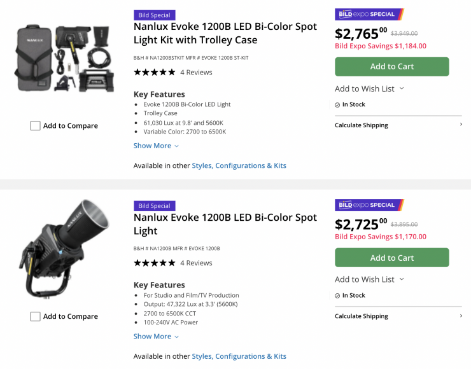Tick Add to Compare for trolley kit
This screenshot has width=471, height=369.
[36, 126]
